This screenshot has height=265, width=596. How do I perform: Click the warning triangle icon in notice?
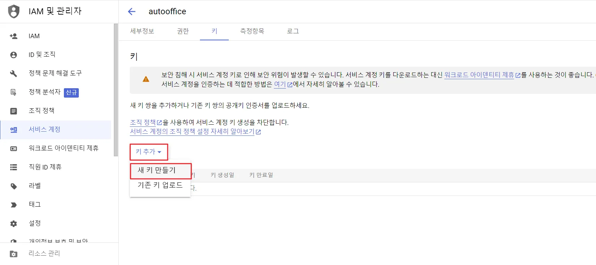(x=146, y=79)
